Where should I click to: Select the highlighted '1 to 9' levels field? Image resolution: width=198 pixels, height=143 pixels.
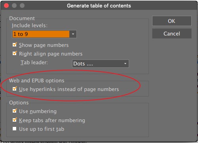click(x=41, y=34)
